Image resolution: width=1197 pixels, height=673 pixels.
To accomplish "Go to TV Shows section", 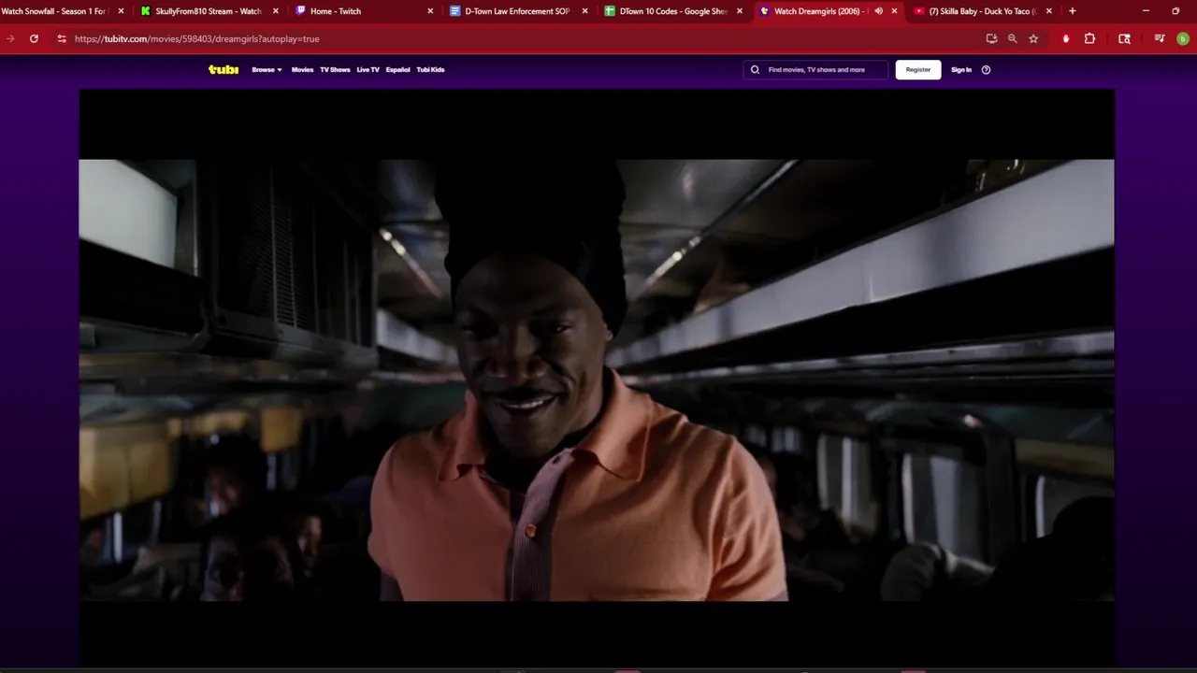I will click(x=335, y=69).
